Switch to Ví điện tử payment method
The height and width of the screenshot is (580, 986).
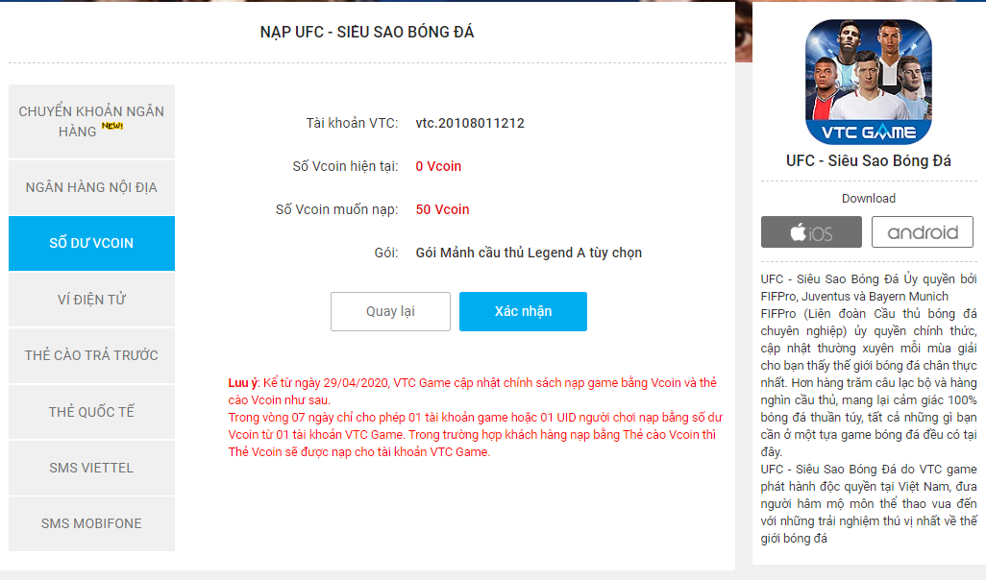point(92,299)
